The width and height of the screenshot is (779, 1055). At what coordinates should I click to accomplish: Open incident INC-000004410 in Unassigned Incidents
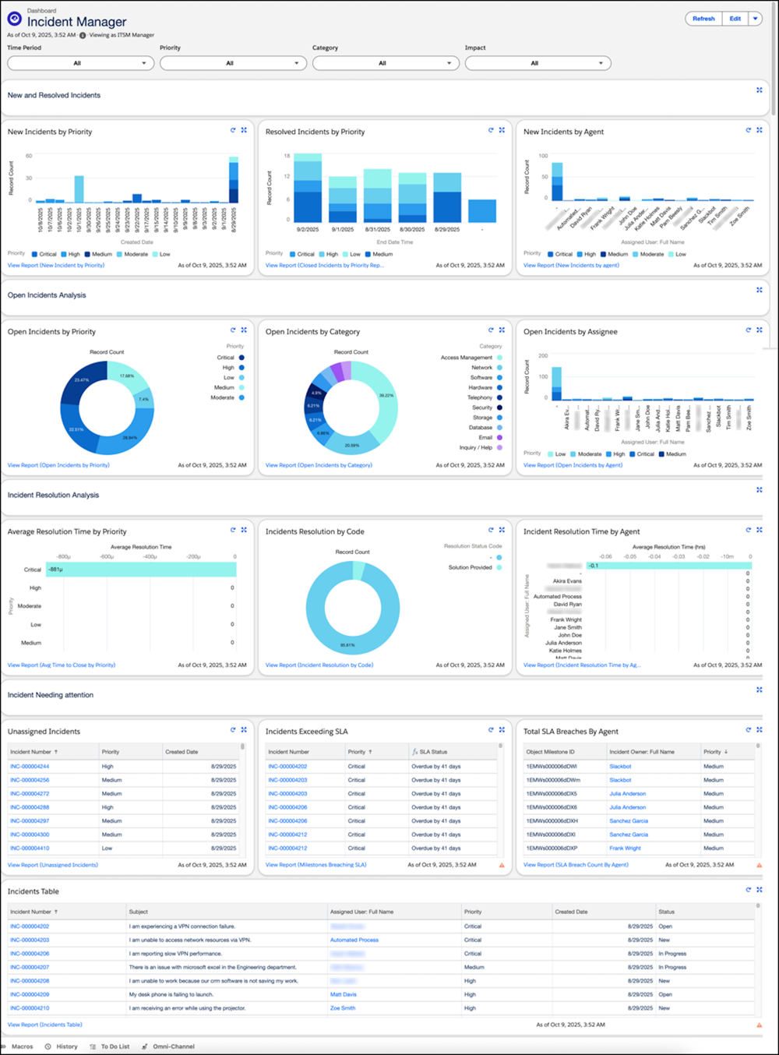[30, 849]
